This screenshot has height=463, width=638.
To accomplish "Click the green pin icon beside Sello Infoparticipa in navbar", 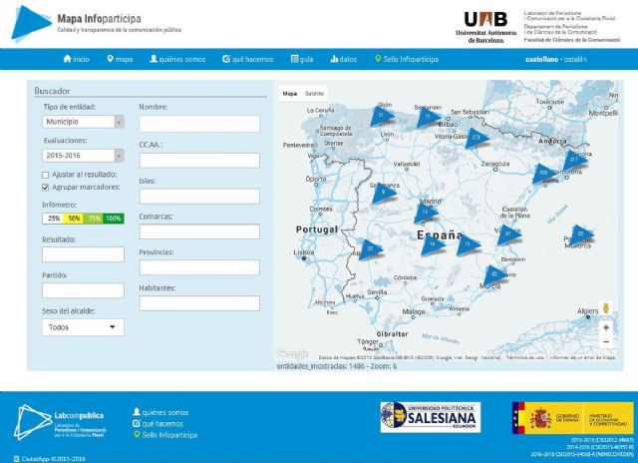I will tap(378, 59).
